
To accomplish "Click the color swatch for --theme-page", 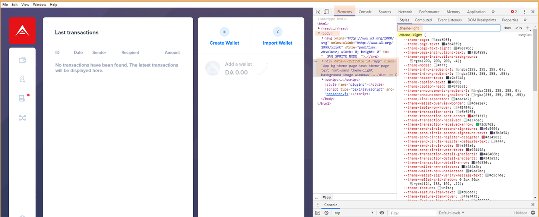I will (433, 40).
